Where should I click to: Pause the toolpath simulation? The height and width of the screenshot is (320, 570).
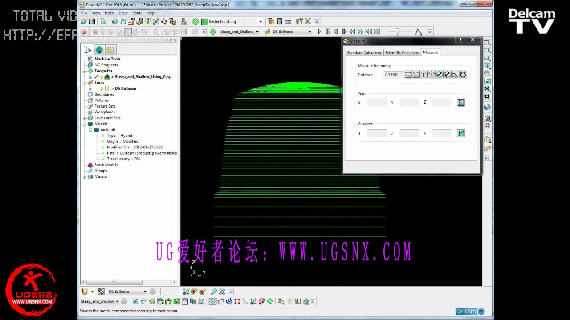[328, 32]
